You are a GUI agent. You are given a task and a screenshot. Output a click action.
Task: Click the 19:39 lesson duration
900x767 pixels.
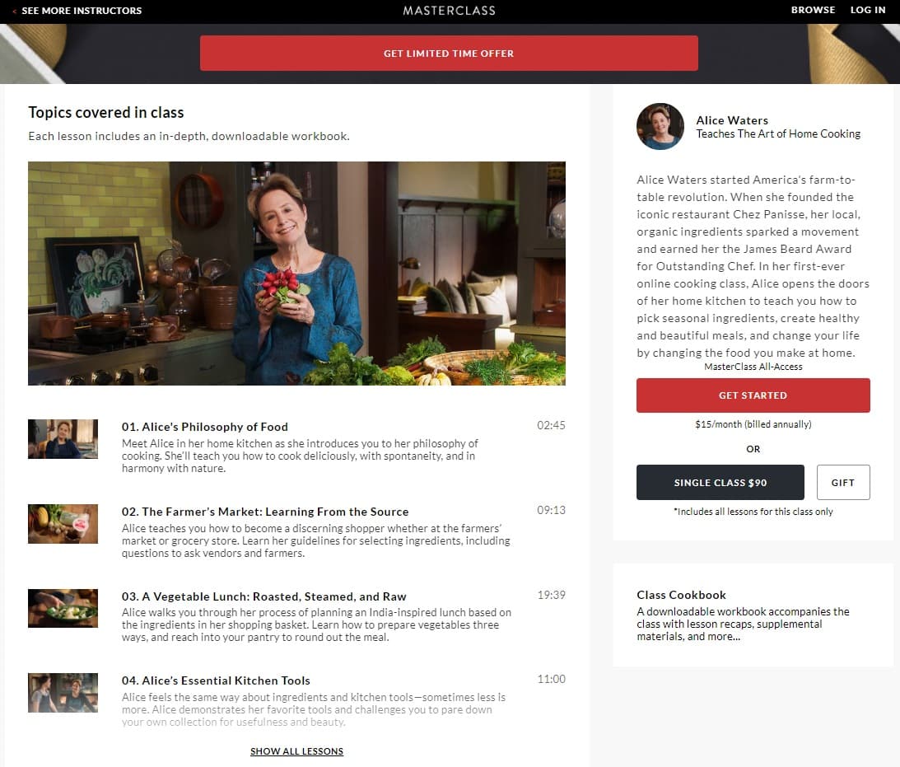pyautogui.click(x=551, y=595)
